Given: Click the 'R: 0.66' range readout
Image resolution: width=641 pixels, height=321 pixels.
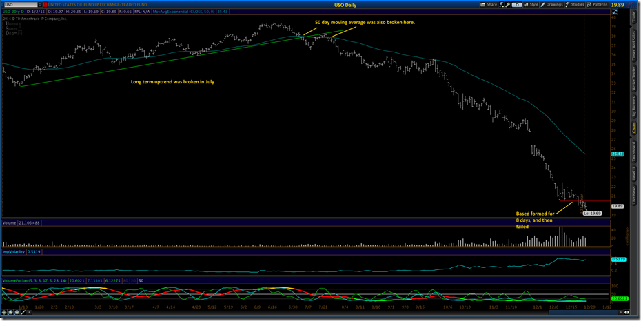Looking at the screenshot, I should pyautogui.click(x=125, y=12).
